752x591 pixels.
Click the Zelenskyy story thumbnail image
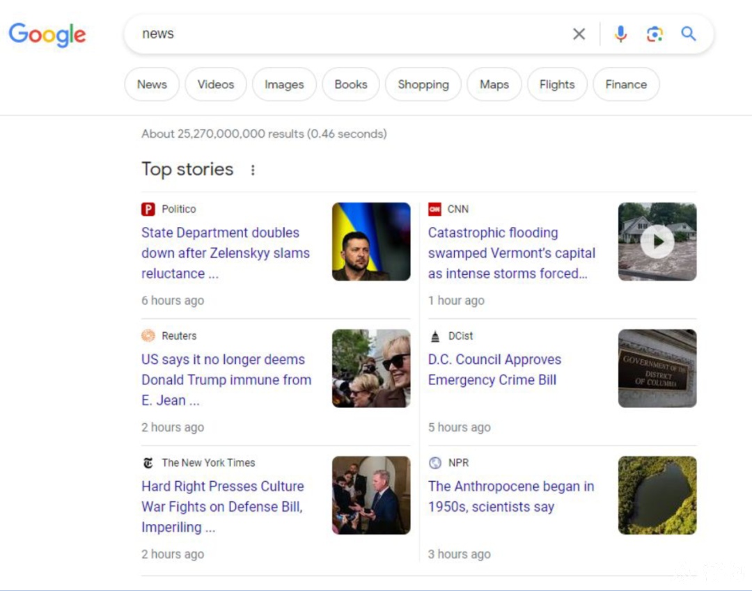coord(371,242)
